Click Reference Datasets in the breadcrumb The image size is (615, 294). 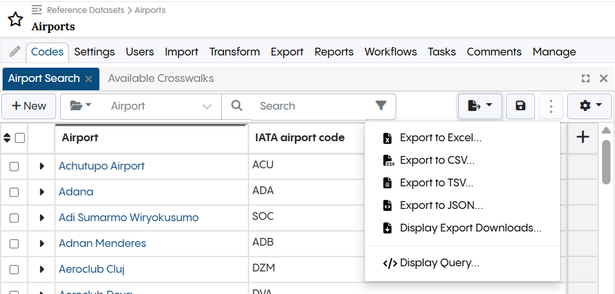click(85, 10)
